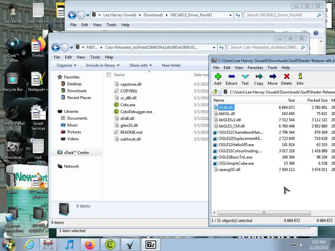Screen dimensions: 335x251
Task: Open Help menu in Cxbx-Reloaded window
Action: pos(109,57)
